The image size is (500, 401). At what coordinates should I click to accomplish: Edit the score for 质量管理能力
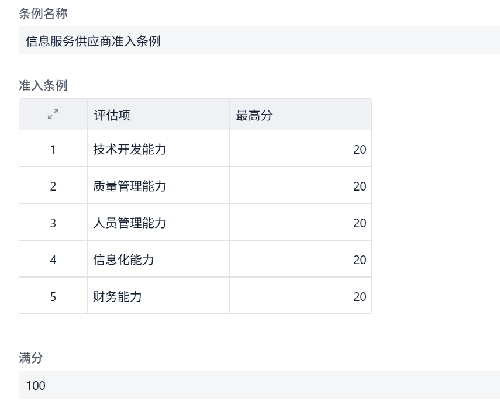point(299,186)
